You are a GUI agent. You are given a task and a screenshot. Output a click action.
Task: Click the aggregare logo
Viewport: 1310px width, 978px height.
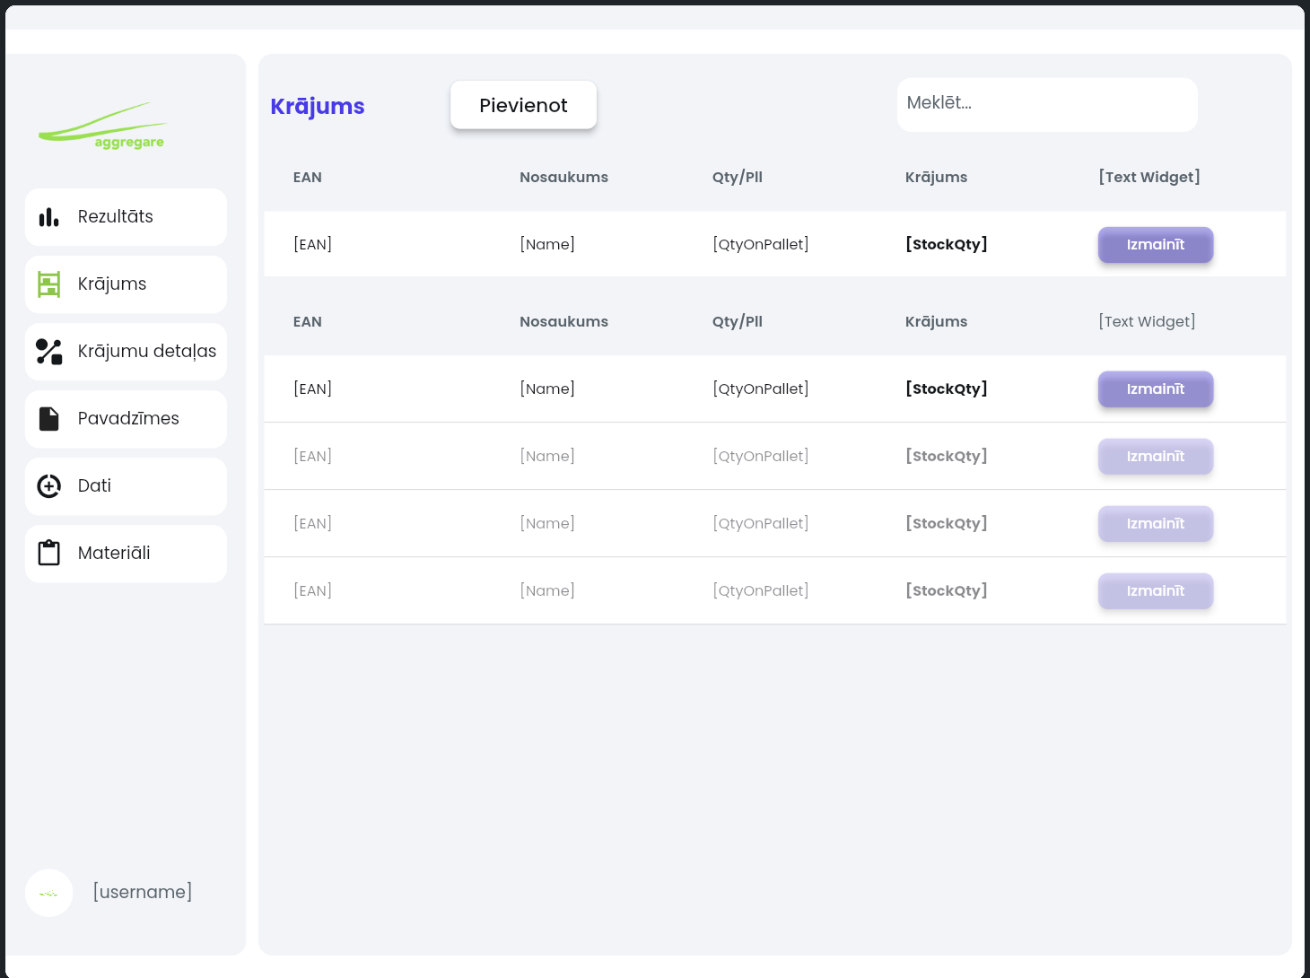[x=102, y=126]
